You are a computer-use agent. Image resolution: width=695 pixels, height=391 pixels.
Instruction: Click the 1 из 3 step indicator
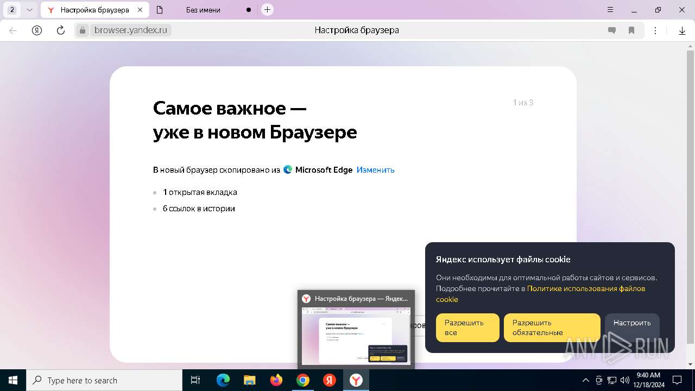click(x=523, y=103)
